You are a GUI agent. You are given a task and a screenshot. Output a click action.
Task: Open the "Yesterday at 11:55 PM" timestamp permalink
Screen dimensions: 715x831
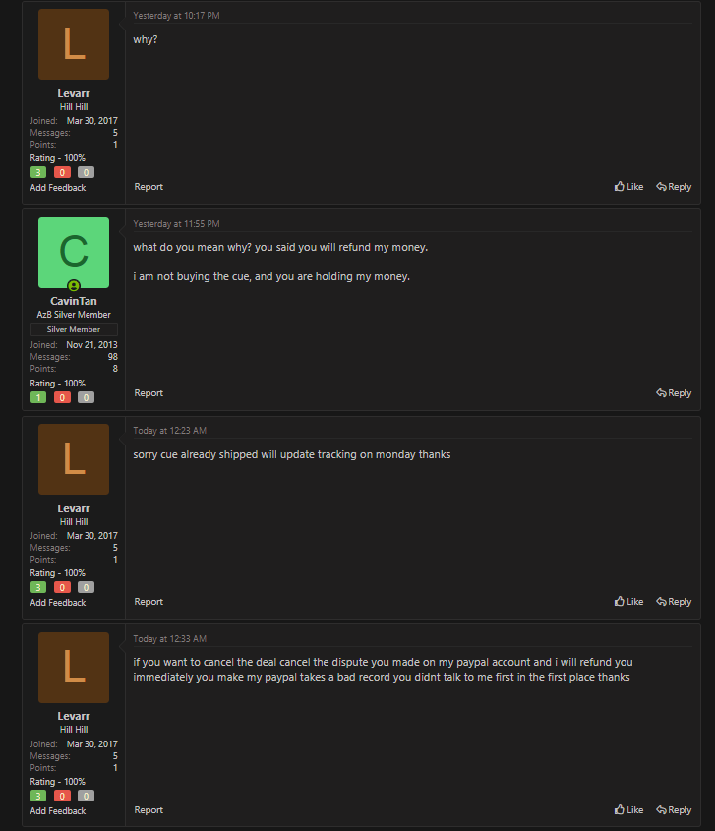tap(176, 224)
